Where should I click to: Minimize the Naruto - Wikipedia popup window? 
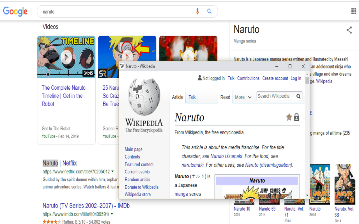click(277, 66)
